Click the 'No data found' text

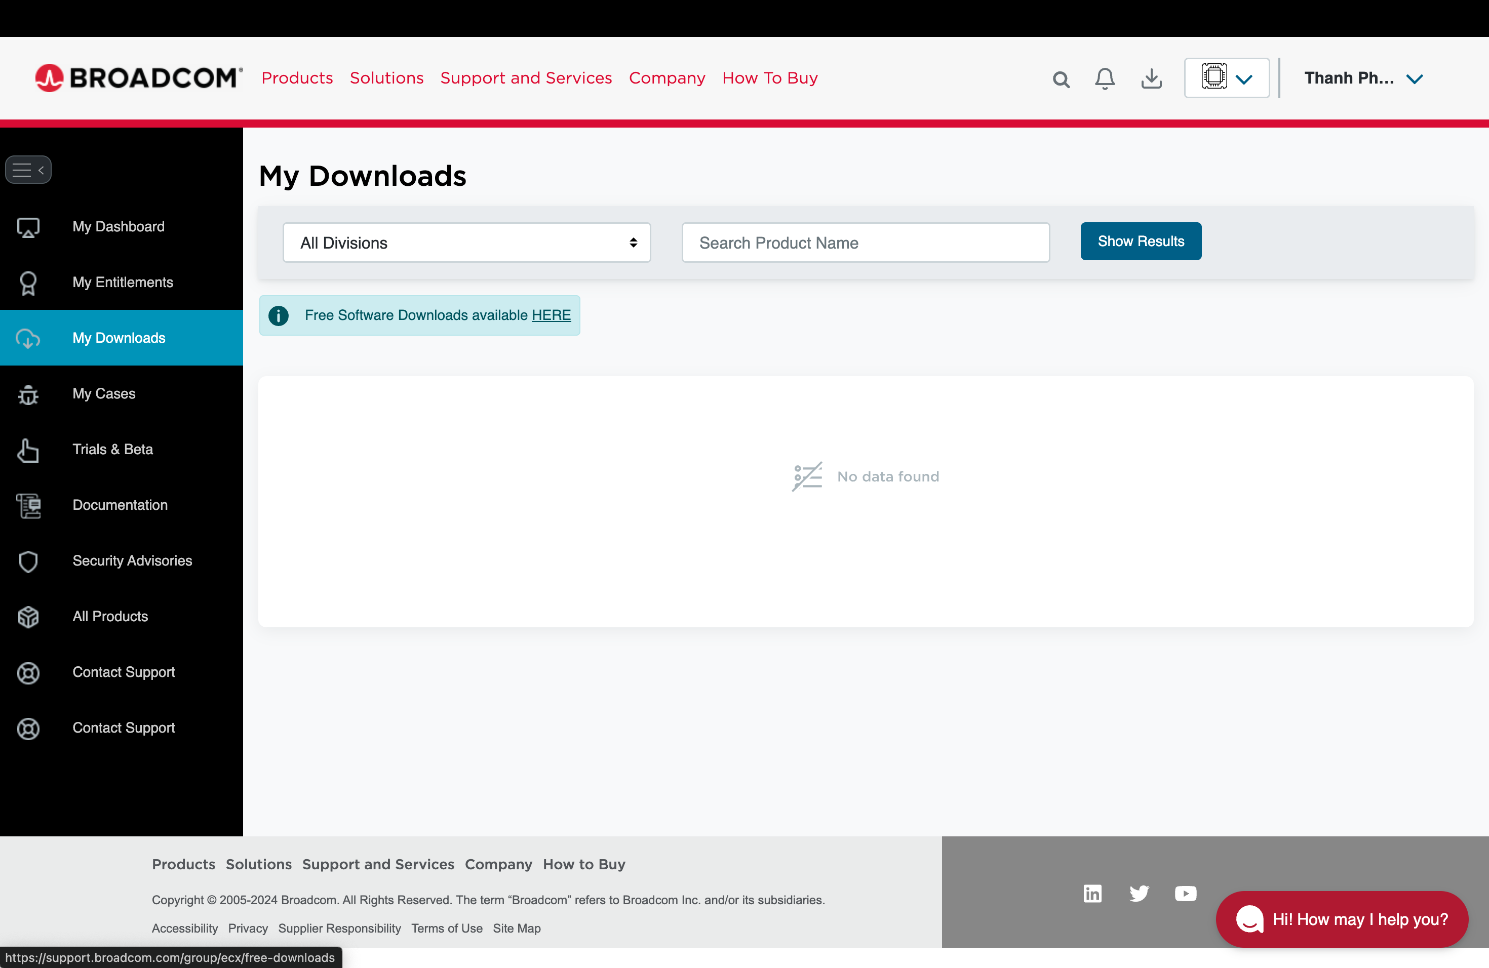888,476
